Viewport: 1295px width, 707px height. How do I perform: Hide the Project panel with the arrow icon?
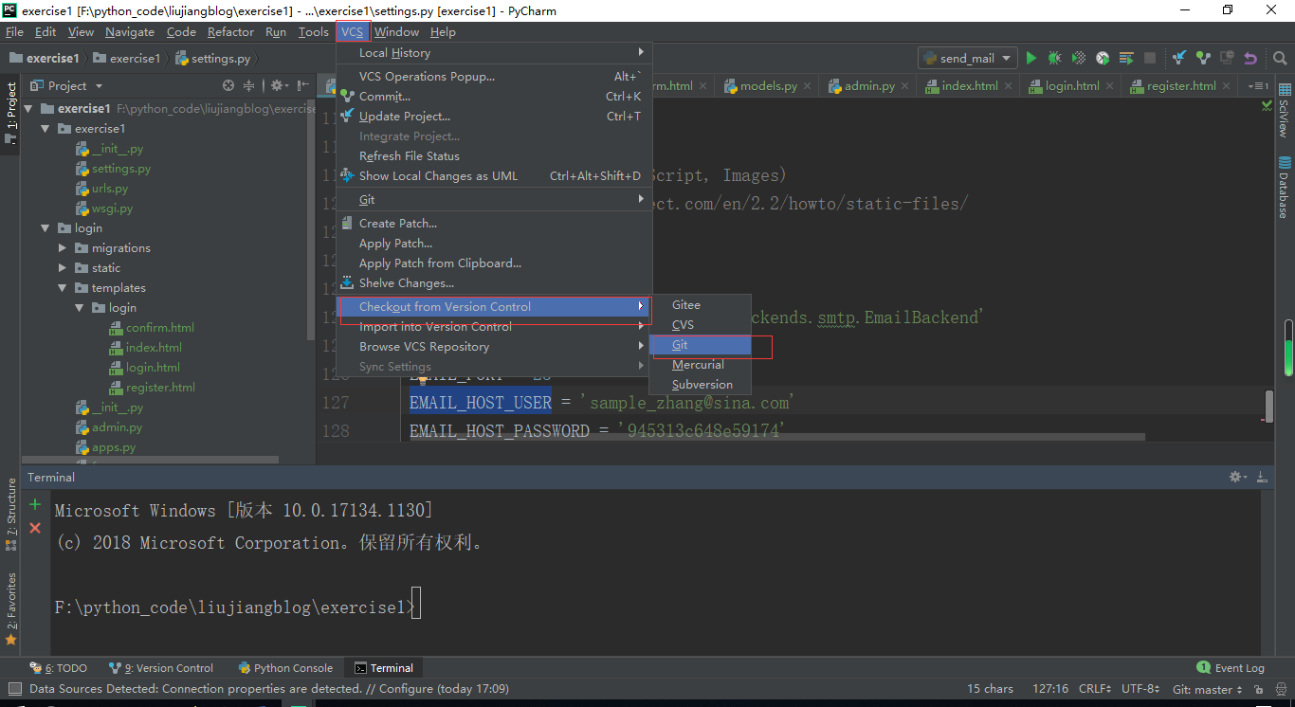click(x=302, y=85)
